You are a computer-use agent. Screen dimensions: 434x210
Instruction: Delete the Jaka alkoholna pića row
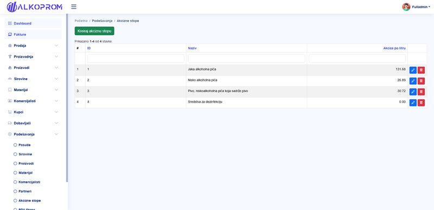[421, 70]
